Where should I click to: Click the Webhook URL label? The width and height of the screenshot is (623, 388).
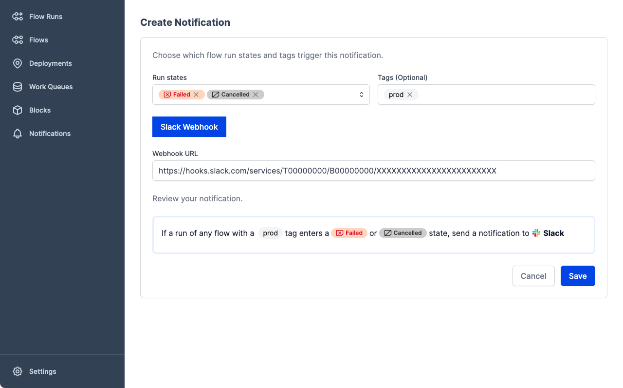(x=175, y=154)
